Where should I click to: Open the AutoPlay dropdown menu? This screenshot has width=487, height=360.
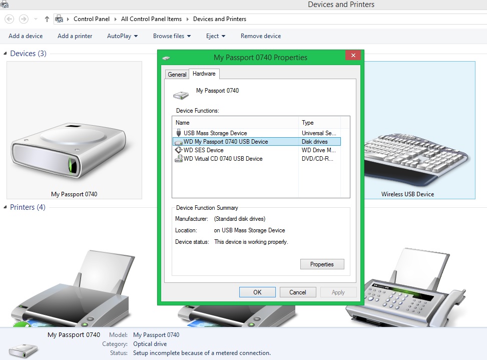[x=122, y=36]
